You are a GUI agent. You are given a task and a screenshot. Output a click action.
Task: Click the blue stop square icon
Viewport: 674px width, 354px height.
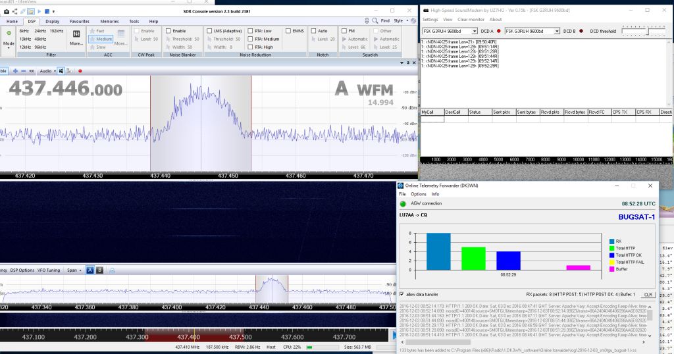[x=47, y=11]
